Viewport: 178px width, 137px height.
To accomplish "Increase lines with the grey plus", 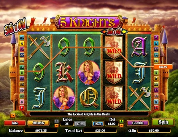I will 57,121.
